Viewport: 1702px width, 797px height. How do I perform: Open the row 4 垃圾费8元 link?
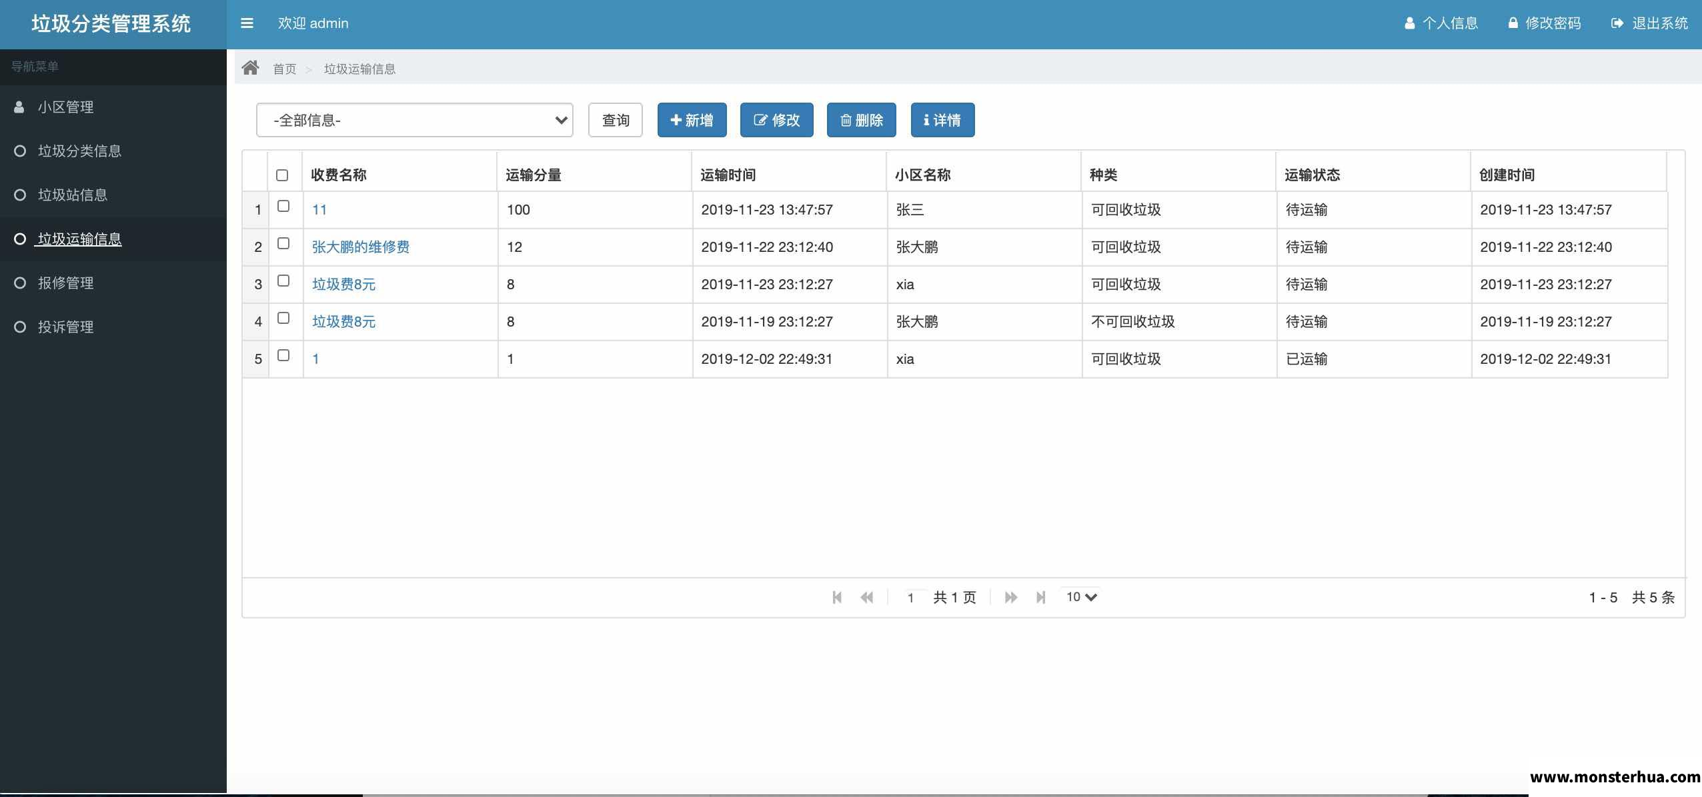[344, 321]
